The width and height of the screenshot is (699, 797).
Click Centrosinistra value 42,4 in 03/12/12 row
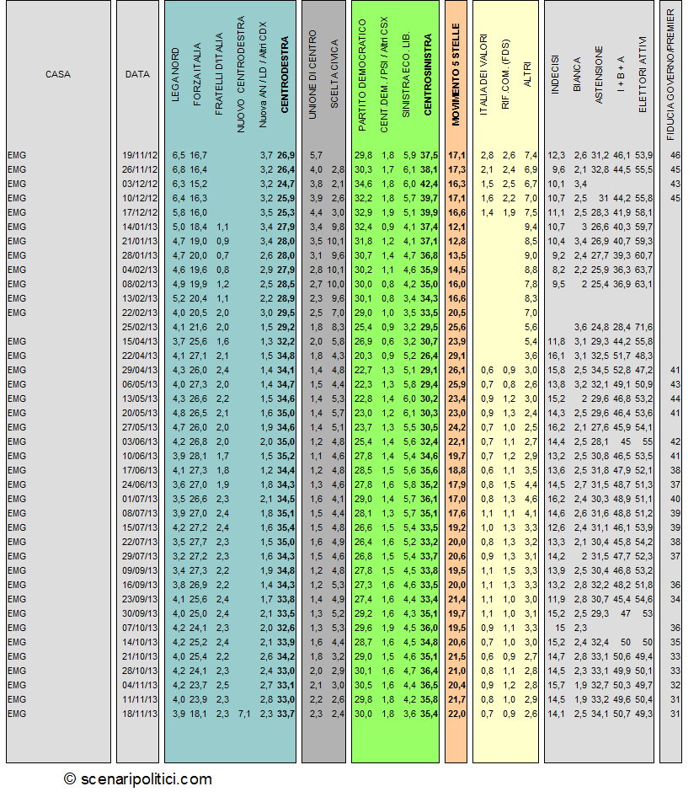pyautogui.click(x=429, y=184)
